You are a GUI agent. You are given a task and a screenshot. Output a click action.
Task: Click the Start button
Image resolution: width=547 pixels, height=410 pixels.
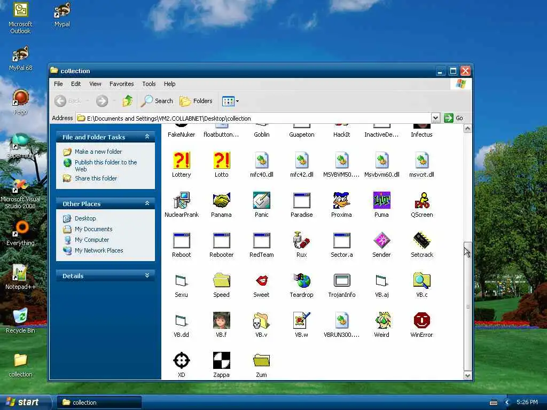(x=25, y=402)
